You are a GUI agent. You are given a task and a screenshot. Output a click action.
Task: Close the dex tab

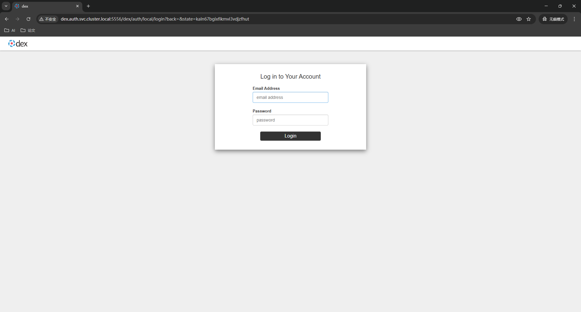77,6
